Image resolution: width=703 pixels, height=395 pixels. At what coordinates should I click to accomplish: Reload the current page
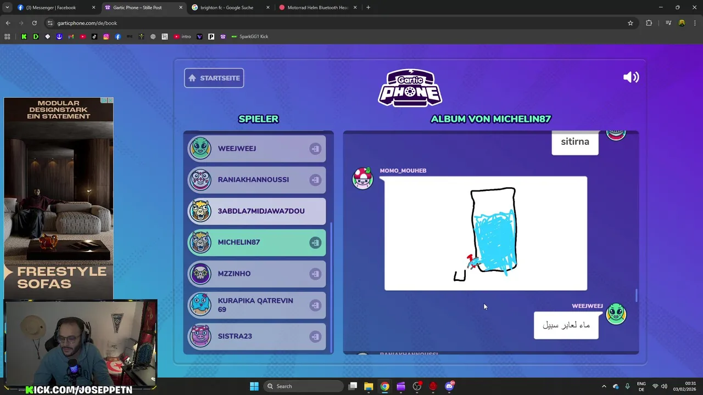pyautogui.click(x=34, y=23)
